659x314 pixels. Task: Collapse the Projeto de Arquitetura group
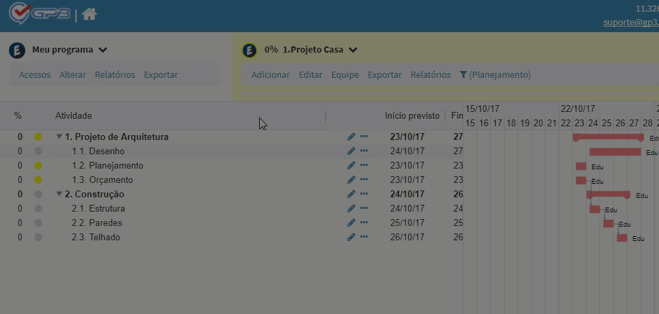pyautogui.click(x=59, y=137)
